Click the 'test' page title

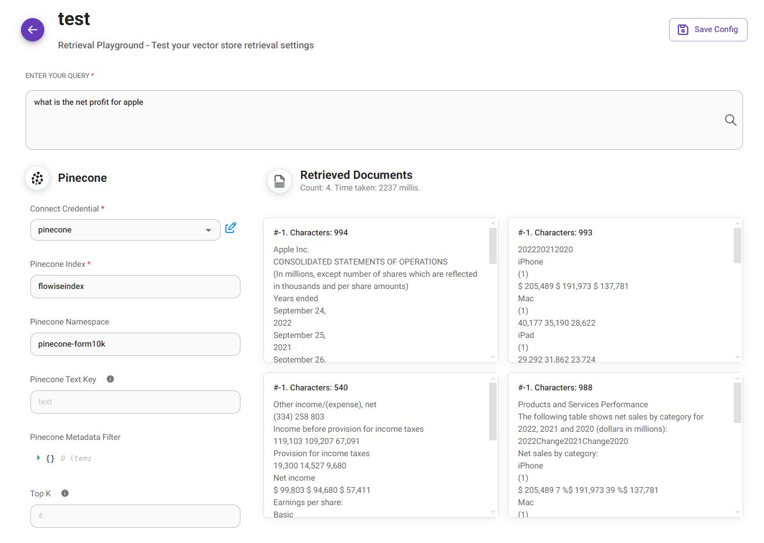pyautogui.click(x=74, y=19)
